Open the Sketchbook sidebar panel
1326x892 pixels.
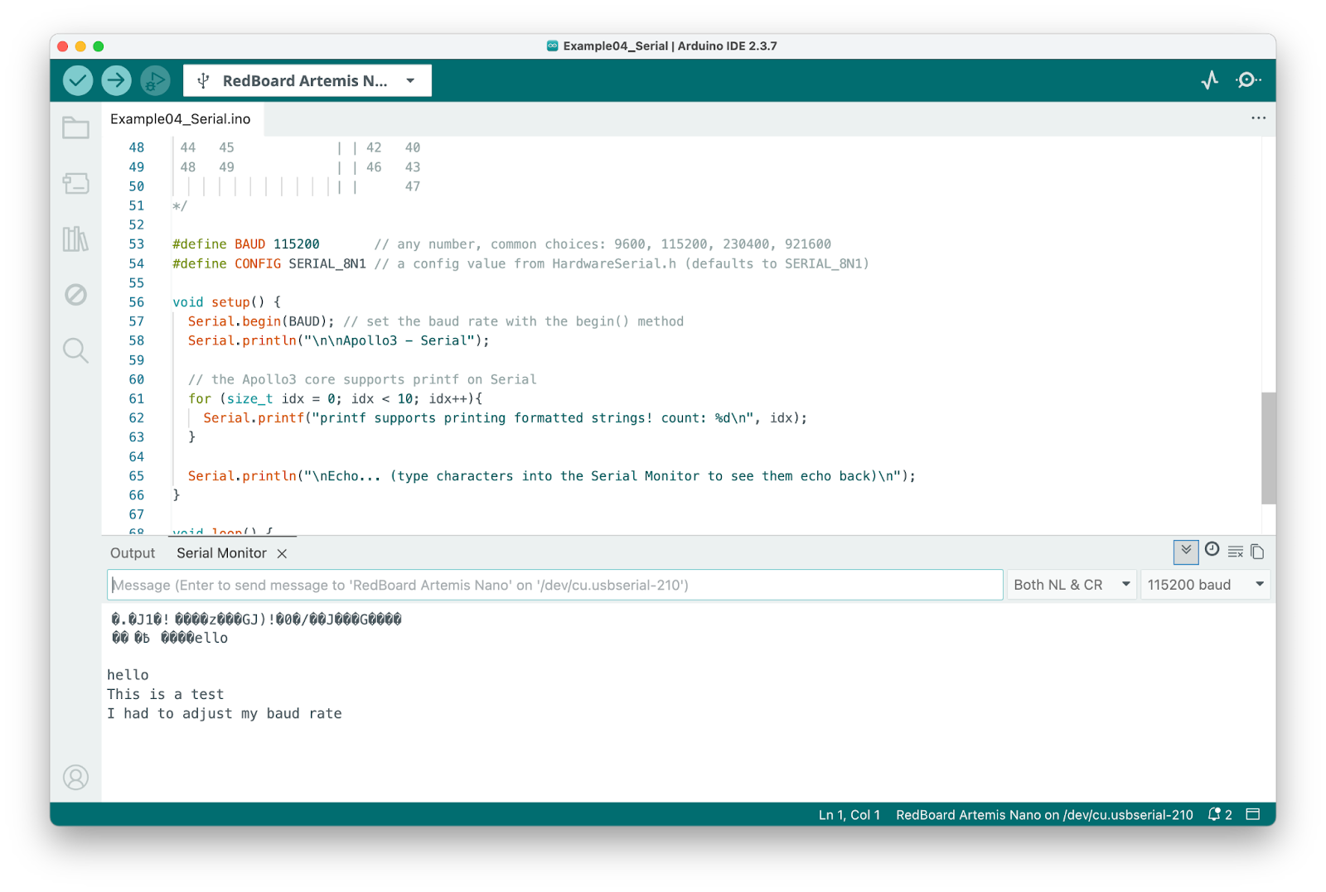[x=75, y=128]
